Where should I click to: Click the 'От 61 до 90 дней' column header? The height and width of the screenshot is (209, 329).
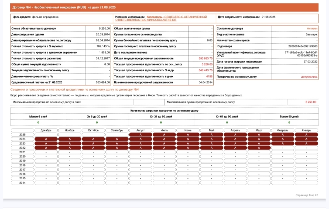click(227, 117)
